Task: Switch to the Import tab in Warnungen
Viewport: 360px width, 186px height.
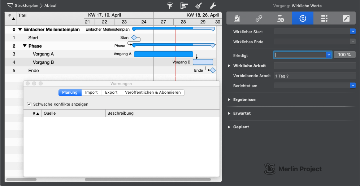Action: pos(91,92)
